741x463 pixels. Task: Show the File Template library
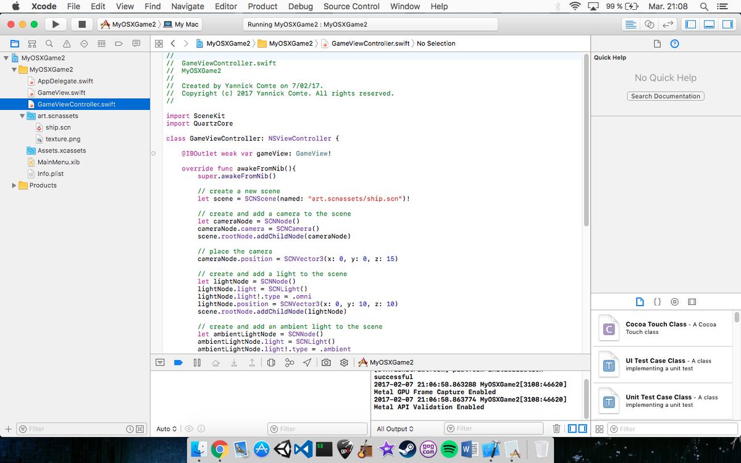(x=640, y=302)
